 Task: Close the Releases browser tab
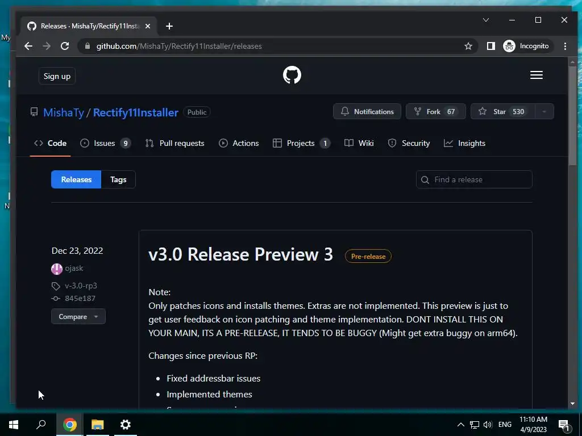[x=148, y=26]
